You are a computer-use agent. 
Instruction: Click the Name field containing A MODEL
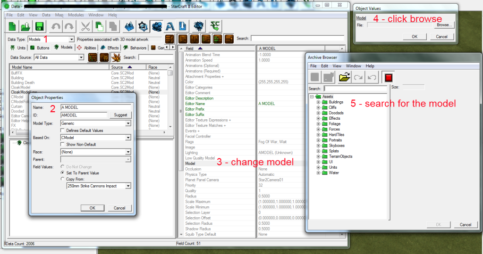pyautogui.click(x=96, y=107)
